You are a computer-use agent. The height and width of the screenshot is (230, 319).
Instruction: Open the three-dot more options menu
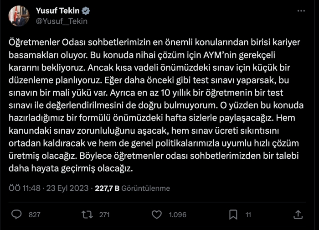pos(301,11)
